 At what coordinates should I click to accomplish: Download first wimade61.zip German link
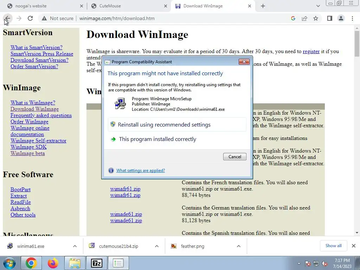(x=126, y=214)
